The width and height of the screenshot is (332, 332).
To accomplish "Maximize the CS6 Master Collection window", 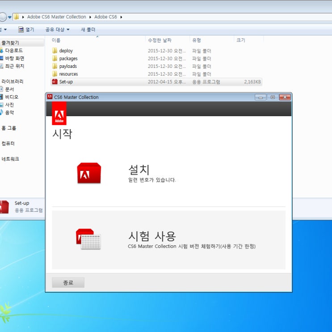I will pyautogui.click(x=273, y=97).
